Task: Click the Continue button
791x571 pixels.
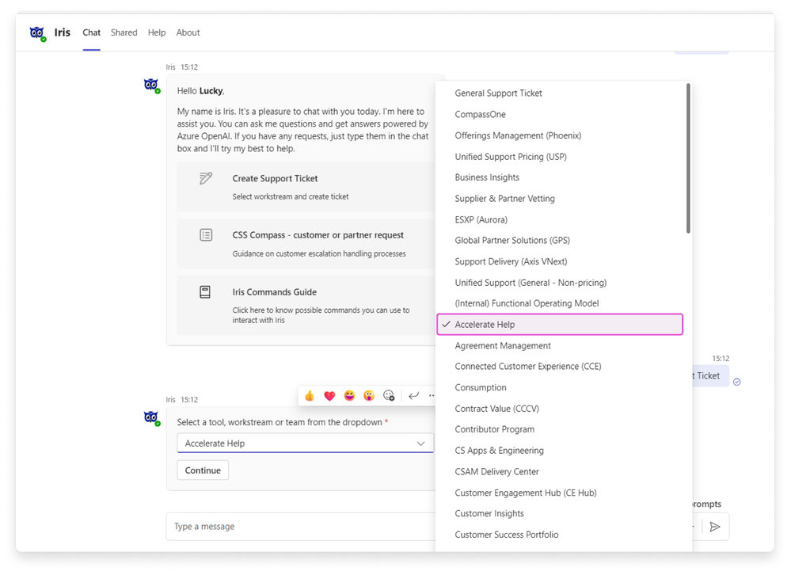Action: tap(203, 470)
